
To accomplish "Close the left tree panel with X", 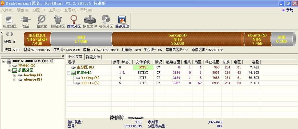I will [63, 56].
